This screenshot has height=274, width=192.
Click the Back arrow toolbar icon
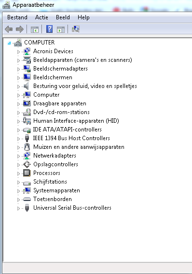[9, 29]
